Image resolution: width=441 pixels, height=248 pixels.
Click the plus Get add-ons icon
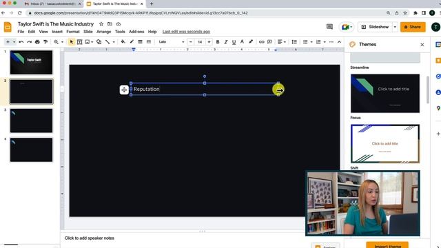pos(438,134)
